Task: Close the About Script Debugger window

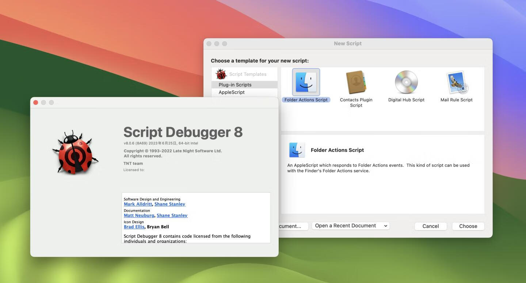Action: point(35,102)
